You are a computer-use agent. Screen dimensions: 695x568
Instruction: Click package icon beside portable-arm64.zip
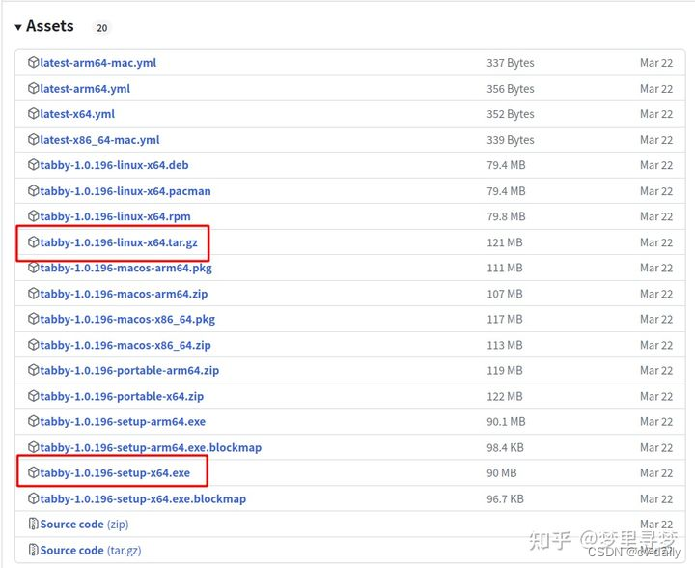pos(33,370)
